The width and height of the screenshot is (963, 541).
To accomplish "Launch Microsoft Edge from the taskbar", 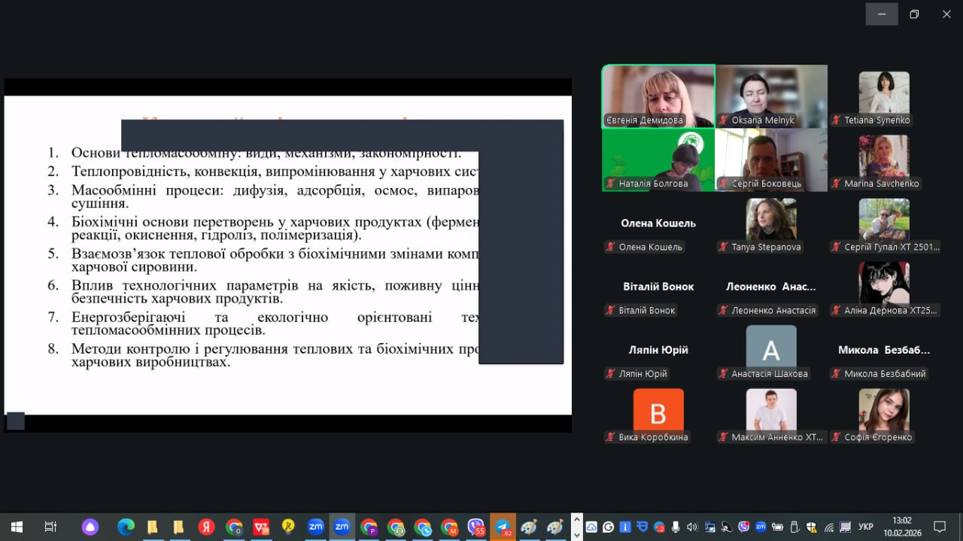I will (126, 527).
